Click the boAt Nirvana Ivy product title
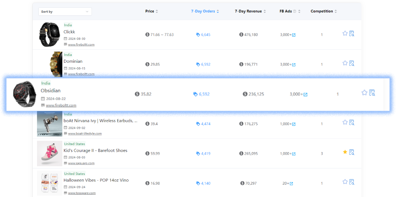Screen dimensions: 396x197 (x=100, y=121)
